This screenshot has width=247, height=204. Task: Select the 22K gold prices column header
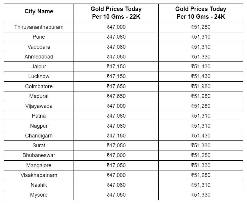coord(116,13)
